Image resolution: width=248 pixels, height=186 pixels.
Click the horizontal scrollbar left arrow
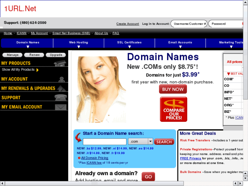2,184
